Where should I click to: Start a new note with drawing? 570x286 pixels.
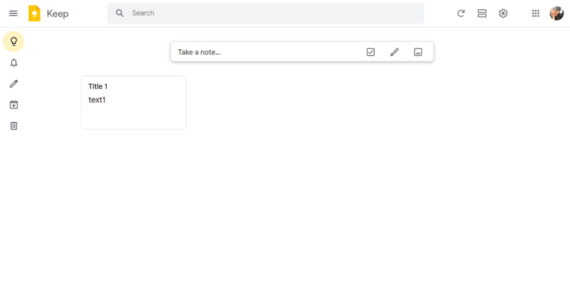394,52
